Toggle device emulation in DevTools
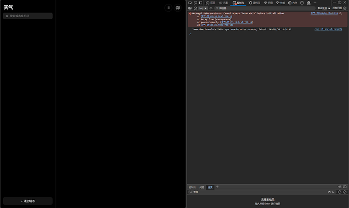 click(195, 3)
